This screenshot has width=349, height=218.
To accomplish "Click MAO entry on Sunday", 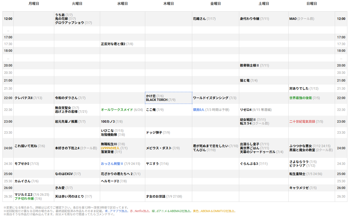I will click(293, 19).
